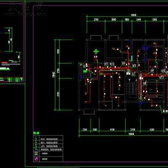The image size is (168, 168).
Task: Click the cyan distribution box rectangle
Action: click(x=132, y=58)
